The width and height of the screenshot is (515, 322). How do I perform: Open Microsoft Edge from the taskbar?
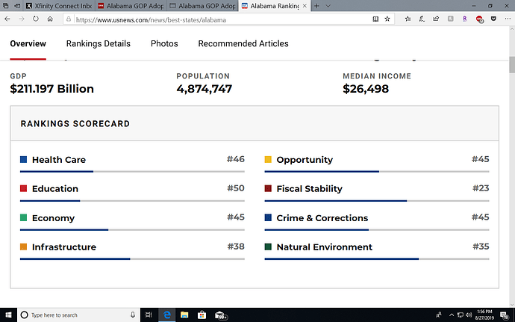coord(167,315)
